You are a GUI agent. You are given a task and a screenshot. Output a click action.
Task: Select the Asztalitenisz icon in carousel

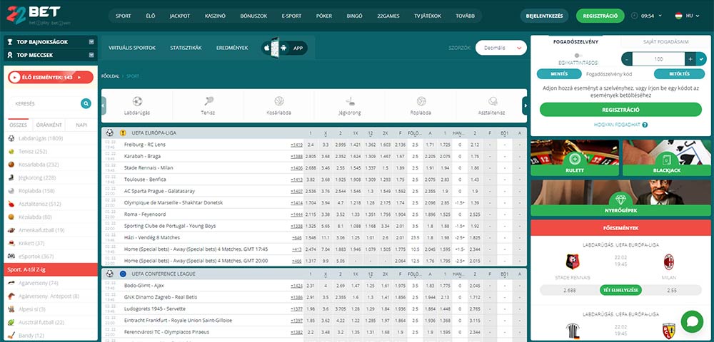coord(492,101)
